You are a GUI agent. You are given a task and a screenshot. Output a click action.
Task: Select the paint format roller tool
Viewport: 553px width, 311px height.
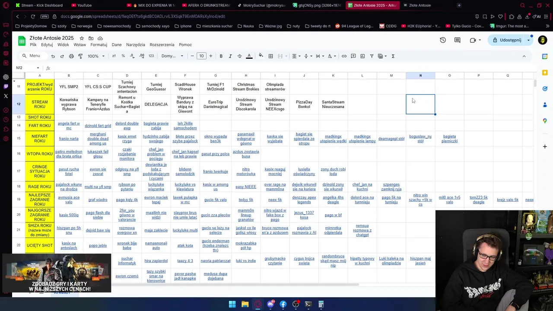point(80,56)
